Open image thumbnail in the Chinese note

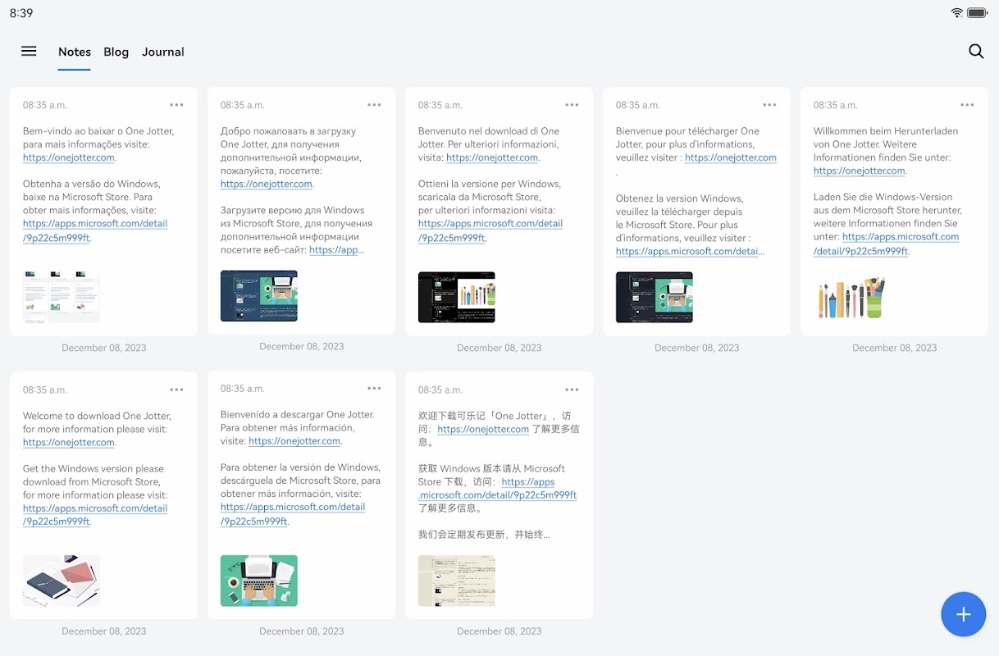[x=457, y=581]
